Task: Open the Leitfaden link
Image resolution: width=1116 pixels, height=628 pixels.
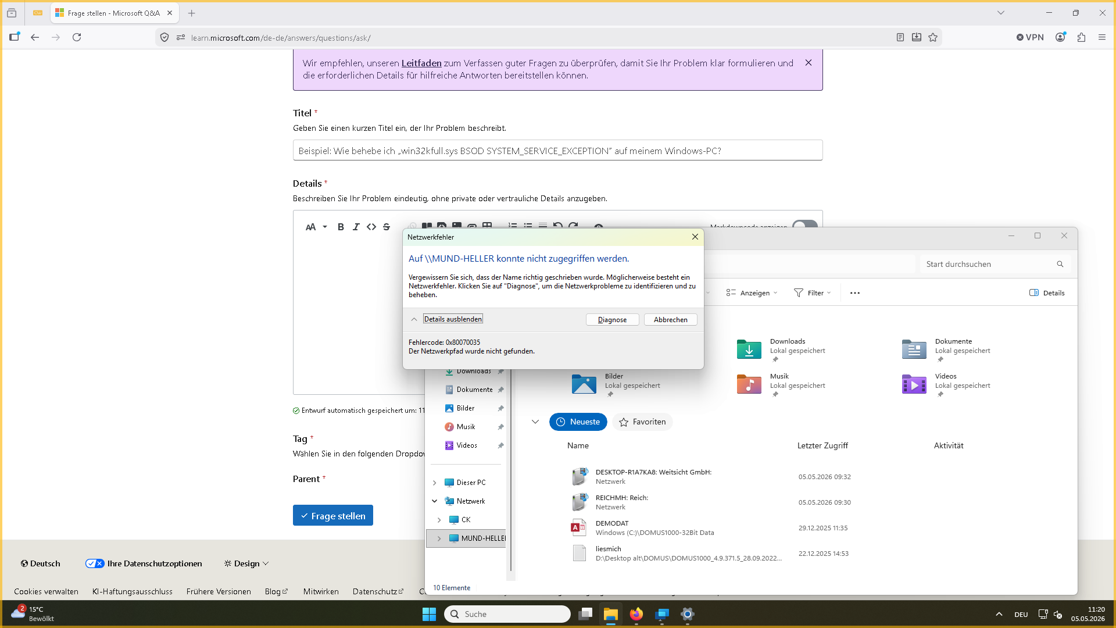Action: point(421,63)
